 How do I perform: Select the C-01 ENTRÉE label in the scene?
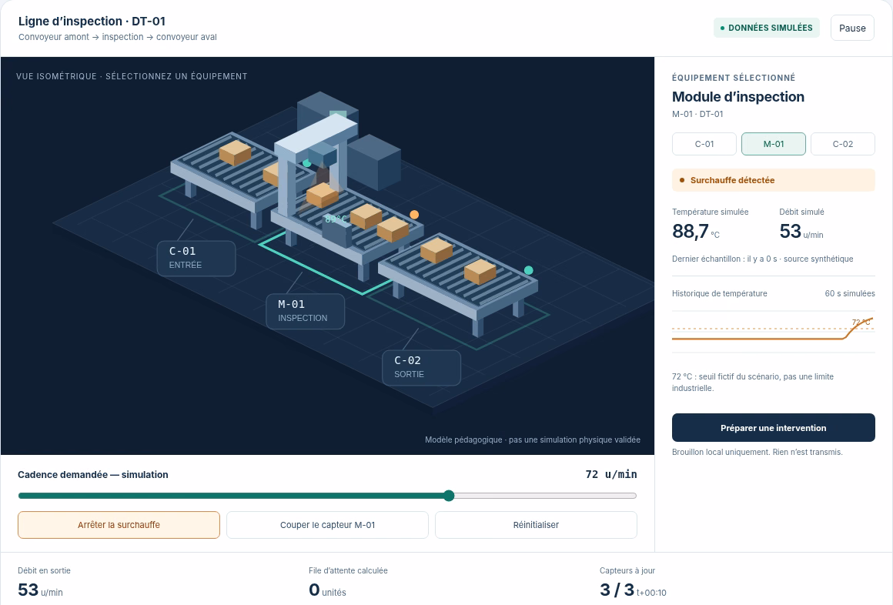[x=196, y=258]
